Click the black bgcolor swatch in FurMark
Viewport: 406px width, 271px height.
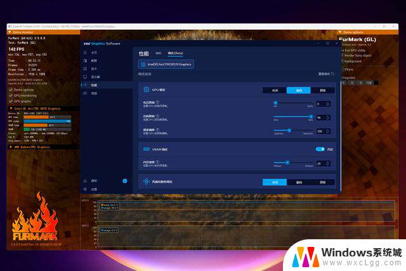pyautogui.click(x=376, y=83)
